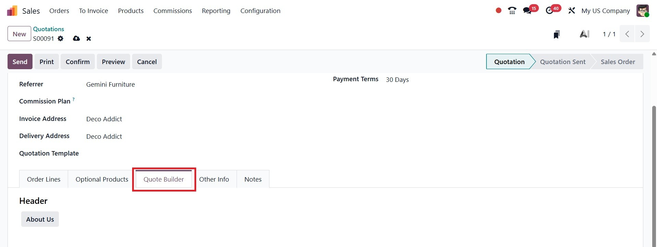
Task: Switch to the Optional Products tab
Action: point(102,179)
